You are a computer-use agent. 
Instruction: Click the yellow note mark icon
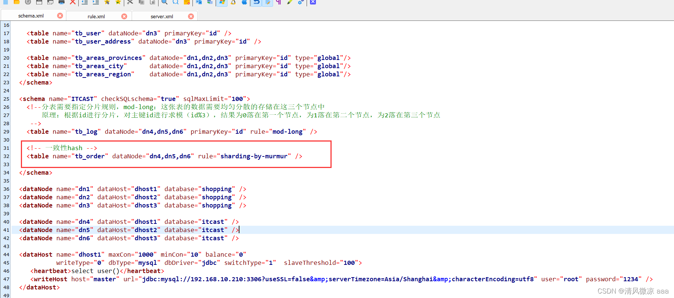[187, 2]
